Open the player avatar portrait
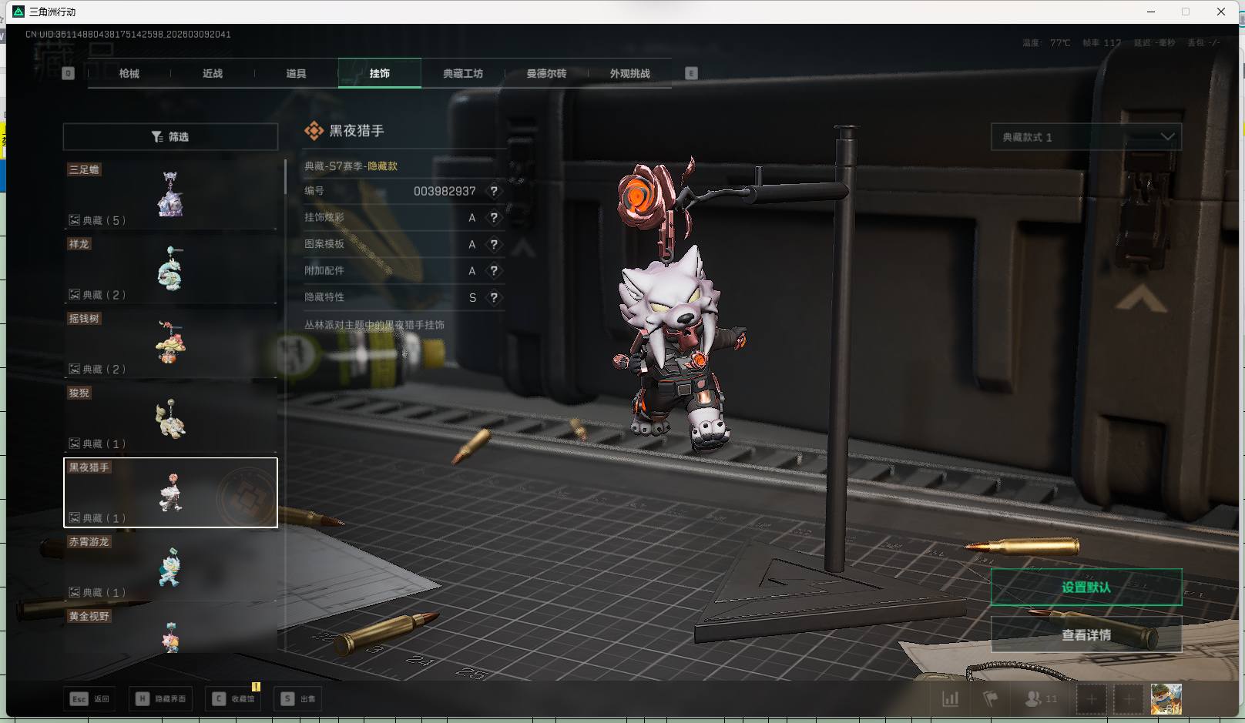The width and height of the screenshot is (1245, 723). (1166, 699)
